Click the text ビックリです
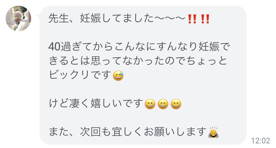This screenshot has width=276, height=148. point(80,75)
